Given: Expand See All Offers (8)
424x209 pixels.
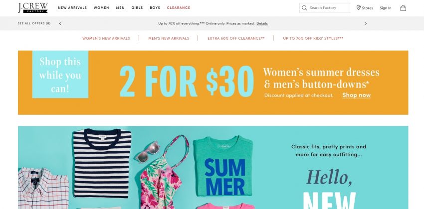Looking at the screenshot, I should (x=34, y=23).
